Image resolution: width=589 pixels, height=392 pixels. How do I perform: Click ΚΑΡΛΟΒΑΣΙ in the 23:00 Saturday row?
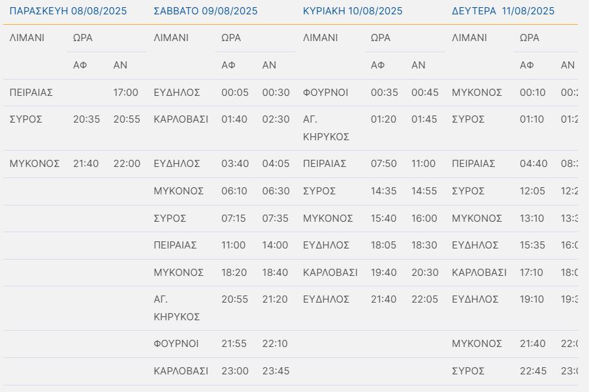click(181, 370)
